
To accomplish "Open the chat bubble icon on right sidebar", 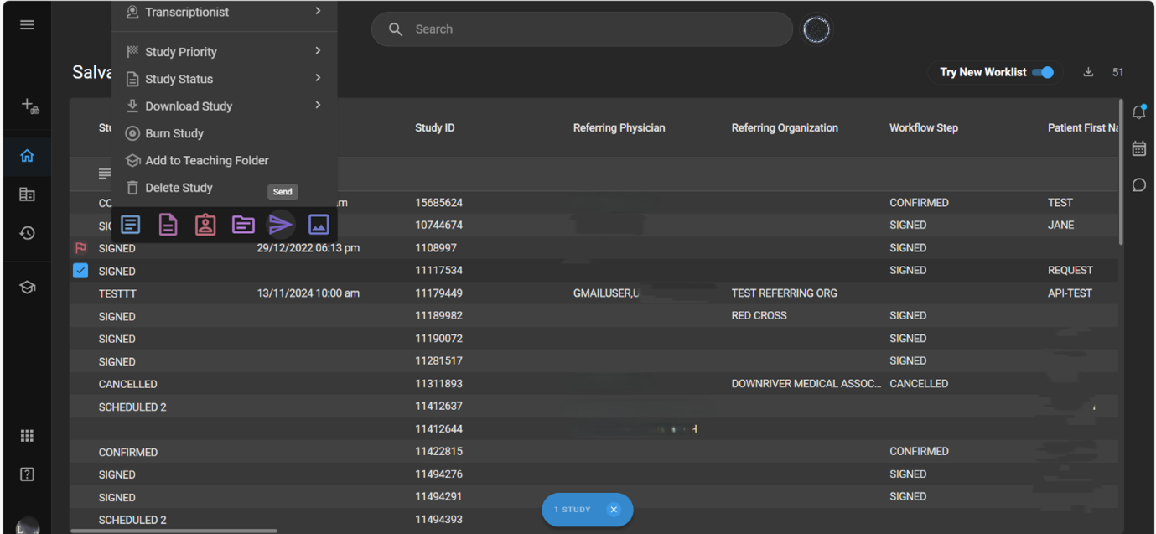I will point(1138,185).
